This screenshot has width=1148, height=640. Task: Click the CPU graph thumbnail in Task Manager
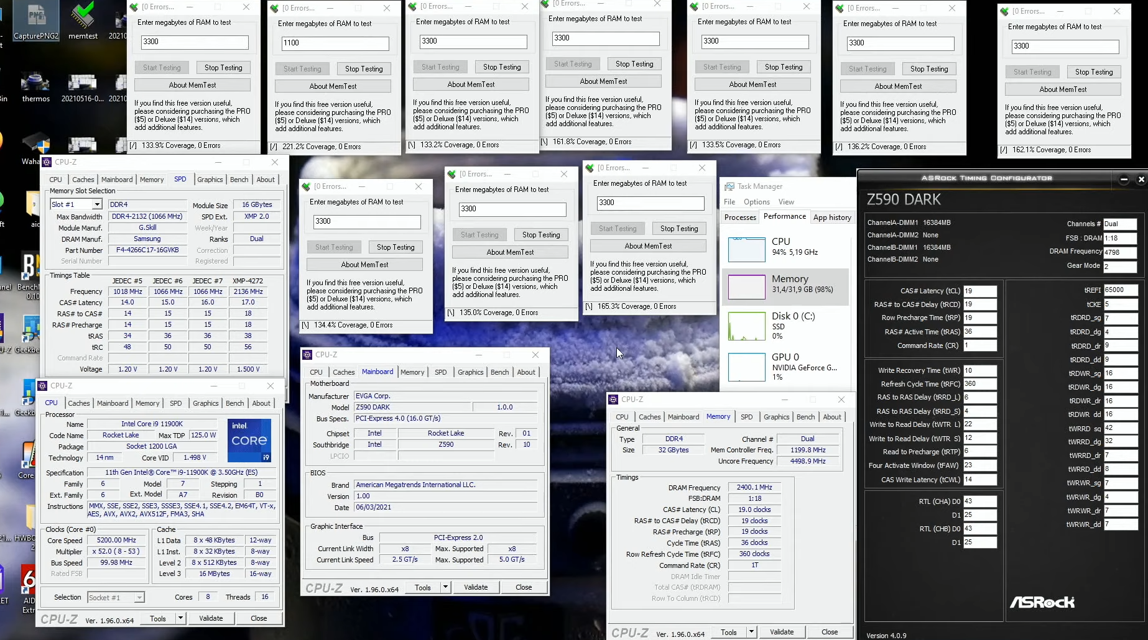[747, 249]
